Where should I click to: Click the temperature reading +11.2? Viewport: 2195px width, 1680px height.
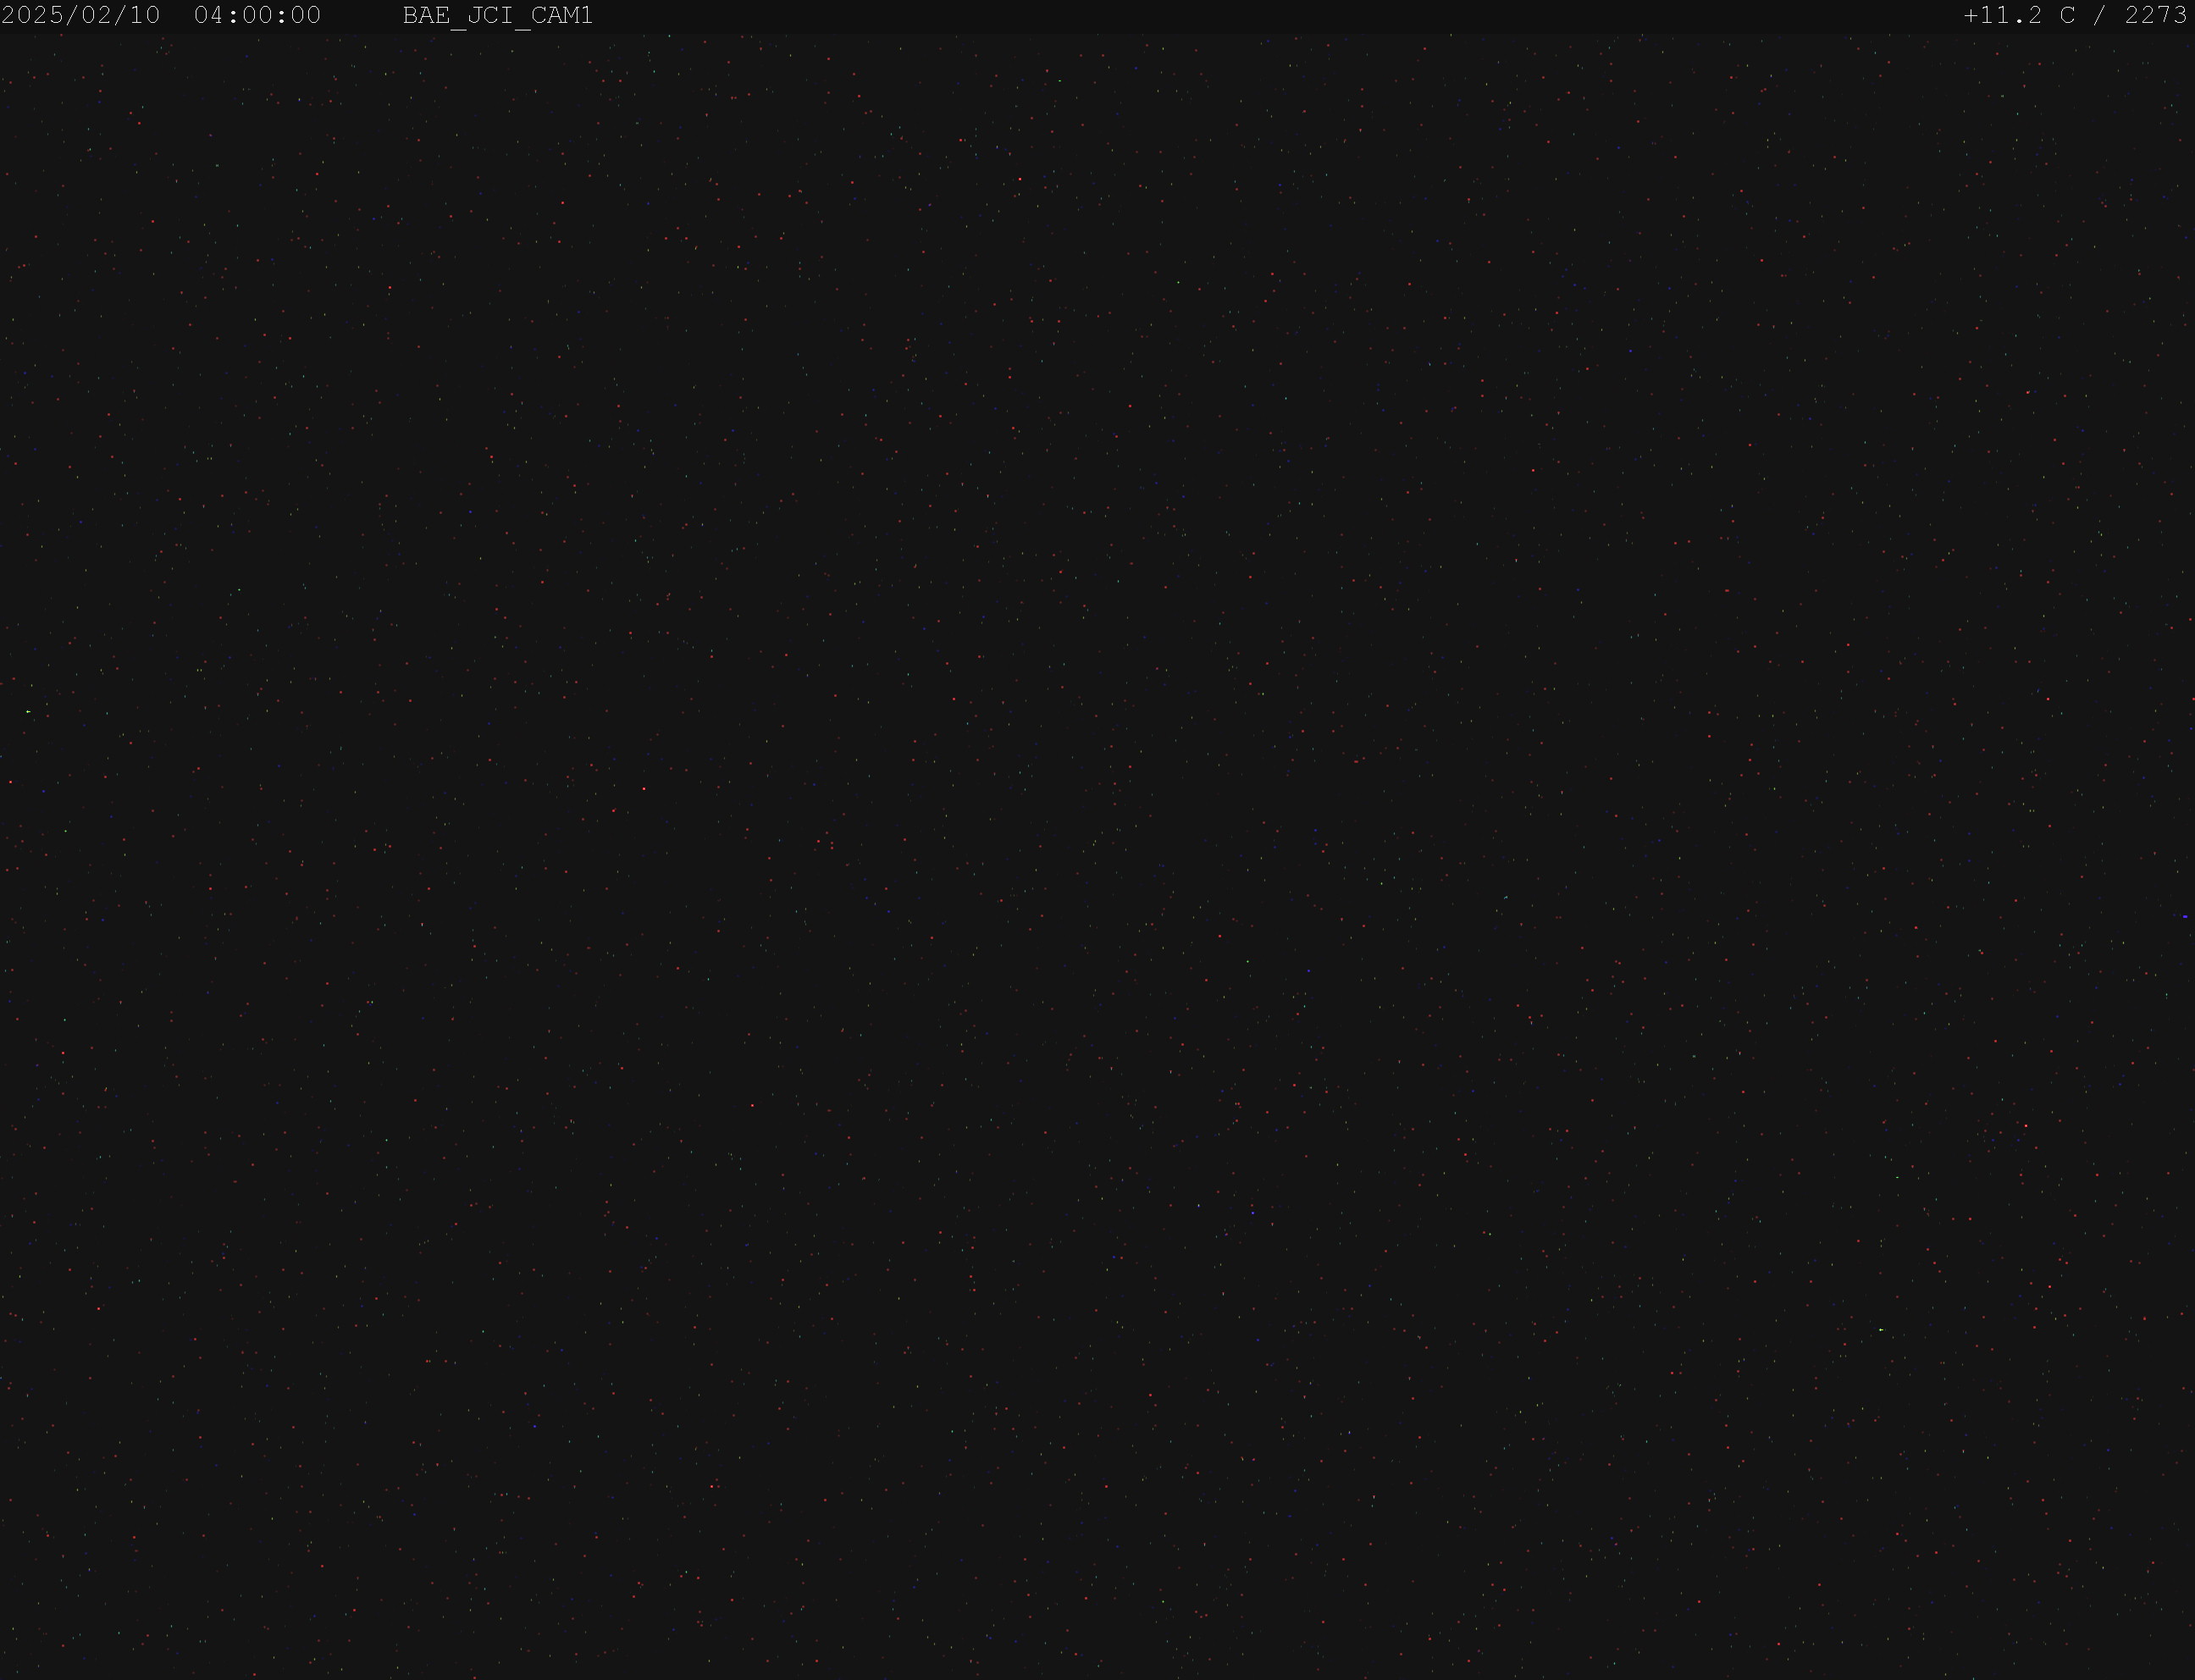point(2003,16)
